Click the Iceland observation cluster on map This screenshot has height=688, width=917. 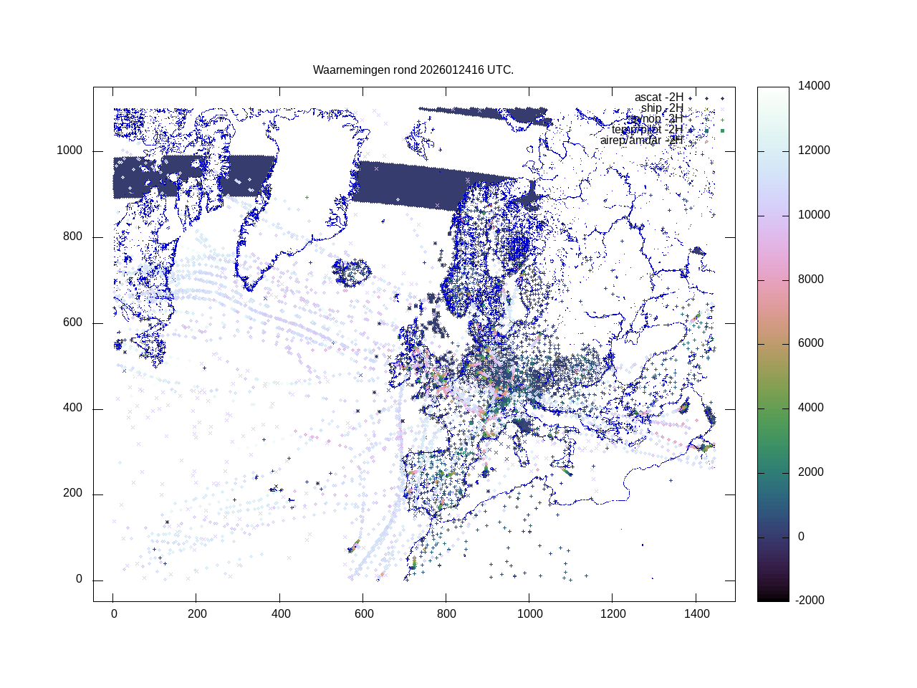[351, 272]
